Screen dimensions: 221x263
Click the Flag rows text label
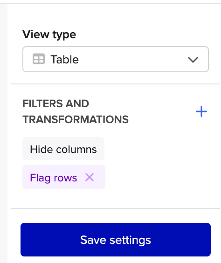[54, 178]
